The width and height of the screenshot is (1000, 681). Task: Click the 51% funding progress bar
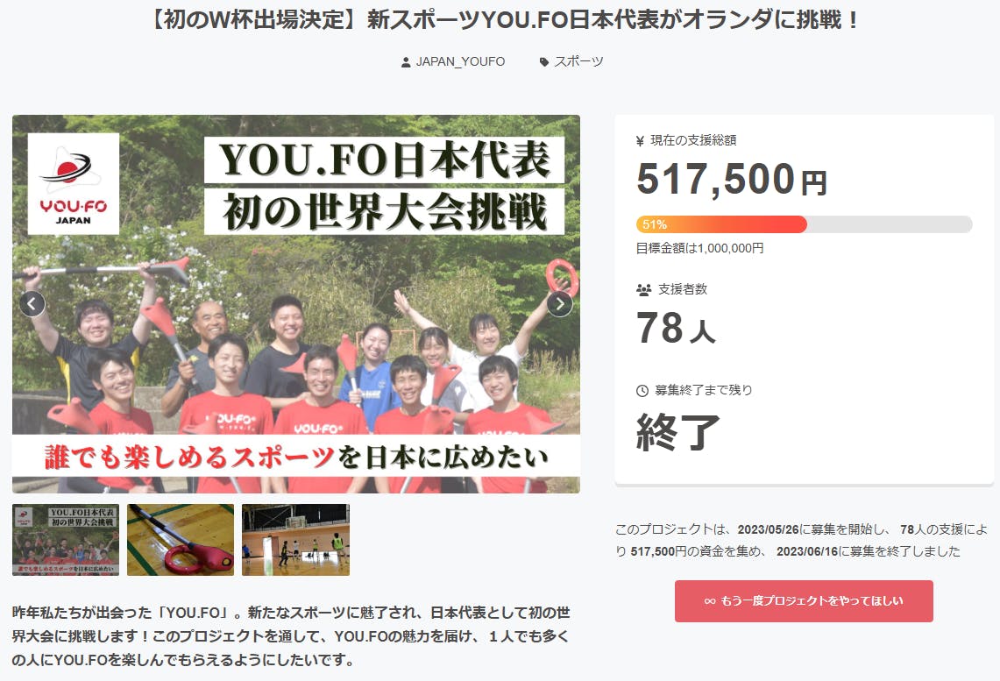click(x=804, y=224)
